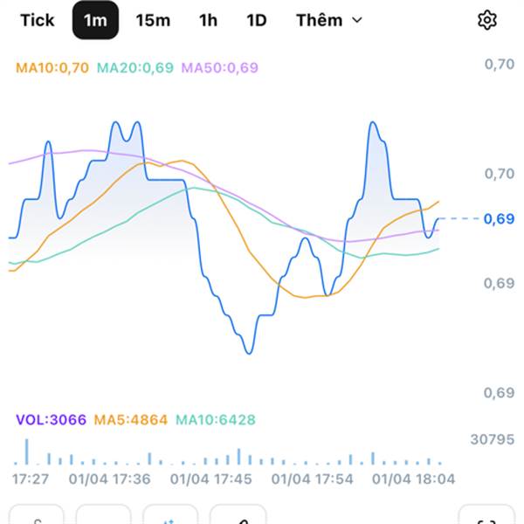Switch to the Tick chart tab
524x524 pixels.
point(37,21)
